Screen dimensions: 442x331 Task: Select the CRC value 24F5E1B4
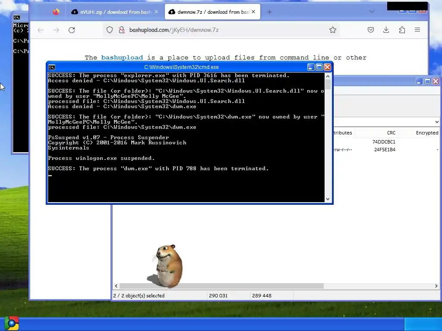click(x=385, y=150)
